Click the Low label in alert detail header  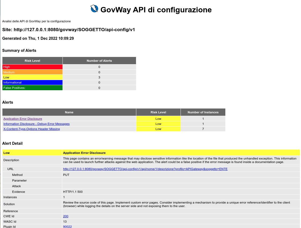[x=6, y=153]
